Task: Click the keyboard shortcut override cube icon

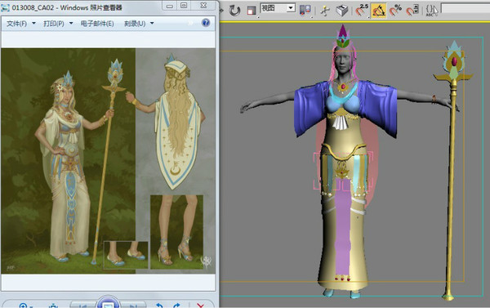Action: pyautogui.click(x=342, y=11)
